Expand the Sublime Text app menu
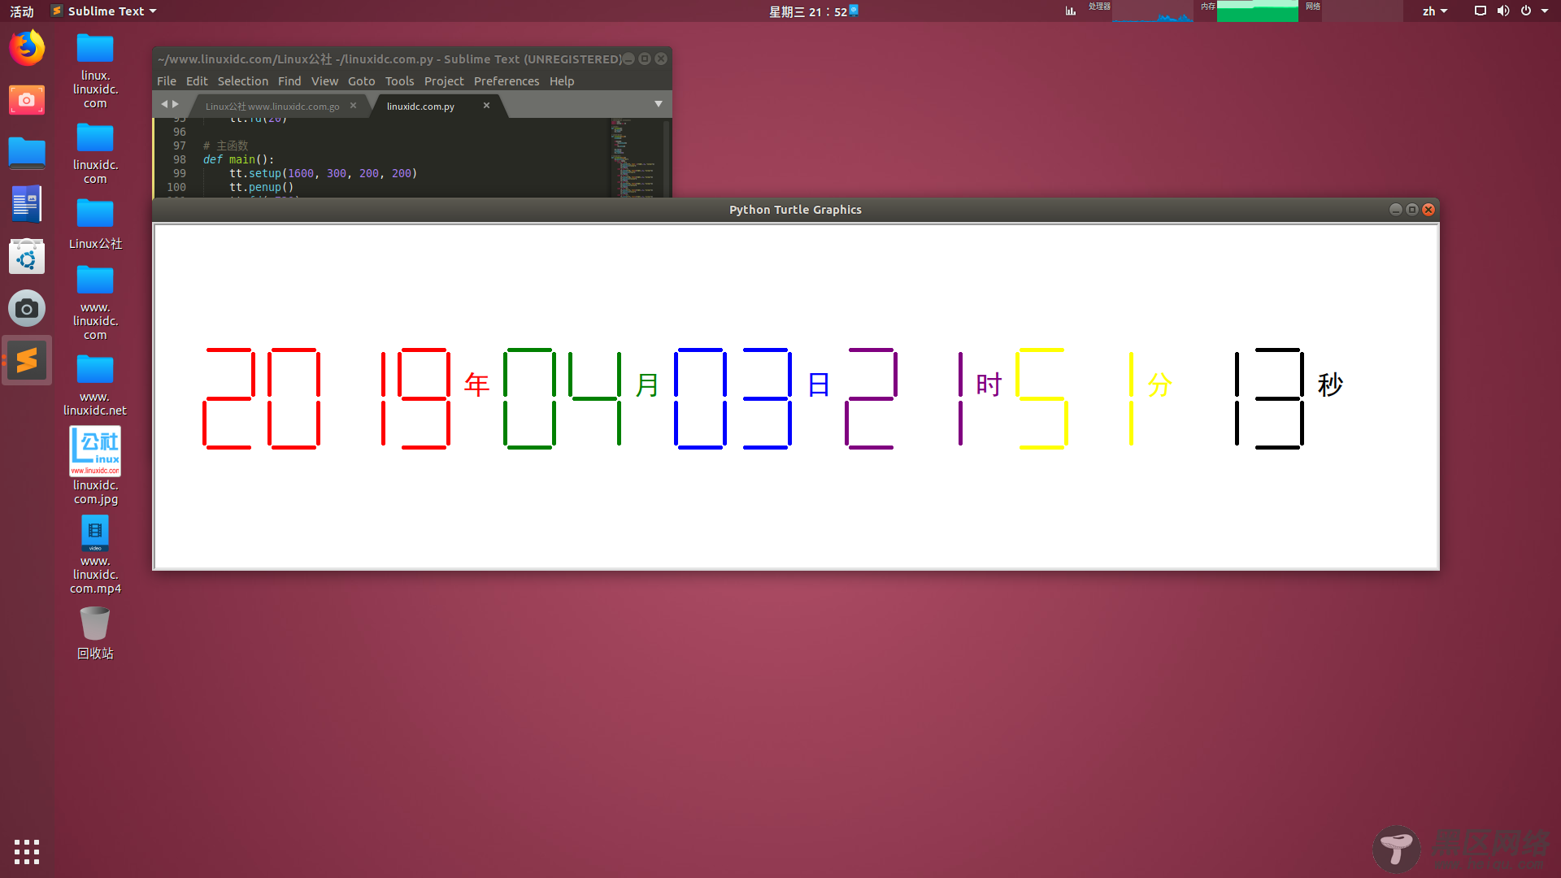This screenshot has height=878, width=1561. 103,11
